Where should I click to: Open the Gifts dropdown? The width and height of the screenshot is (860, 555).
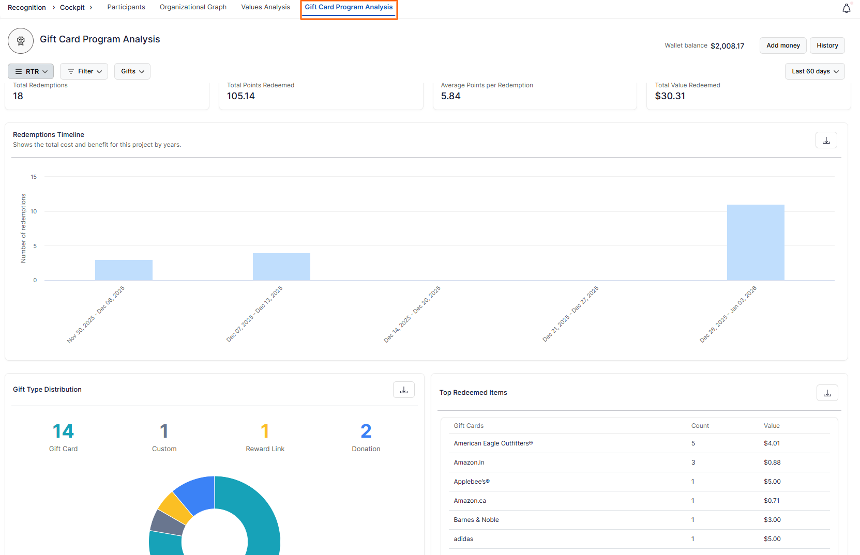(132, 71)
